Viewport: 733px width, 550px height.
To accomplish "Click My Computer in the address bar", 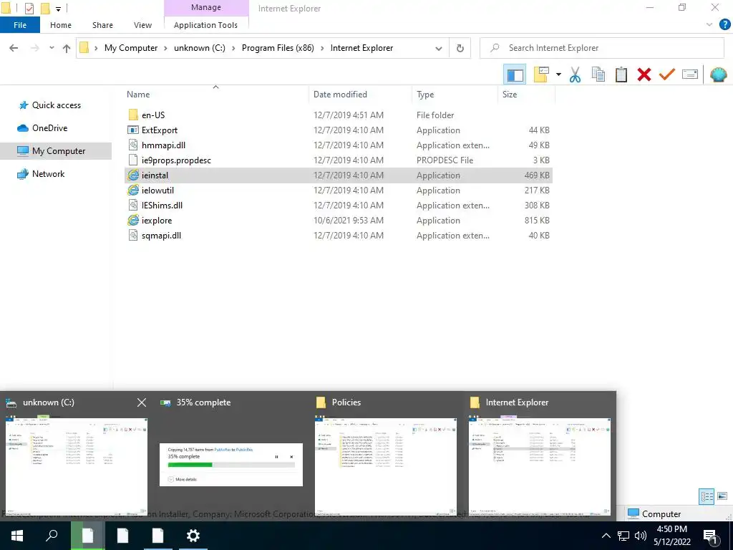I will click(x=131, y=48).
